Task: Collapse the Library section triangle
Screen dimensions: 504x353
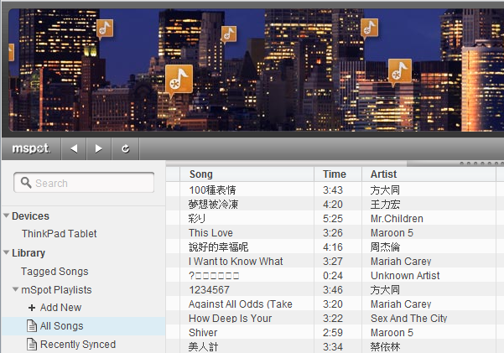Action: pyautogui.click(x=6, y=252)
